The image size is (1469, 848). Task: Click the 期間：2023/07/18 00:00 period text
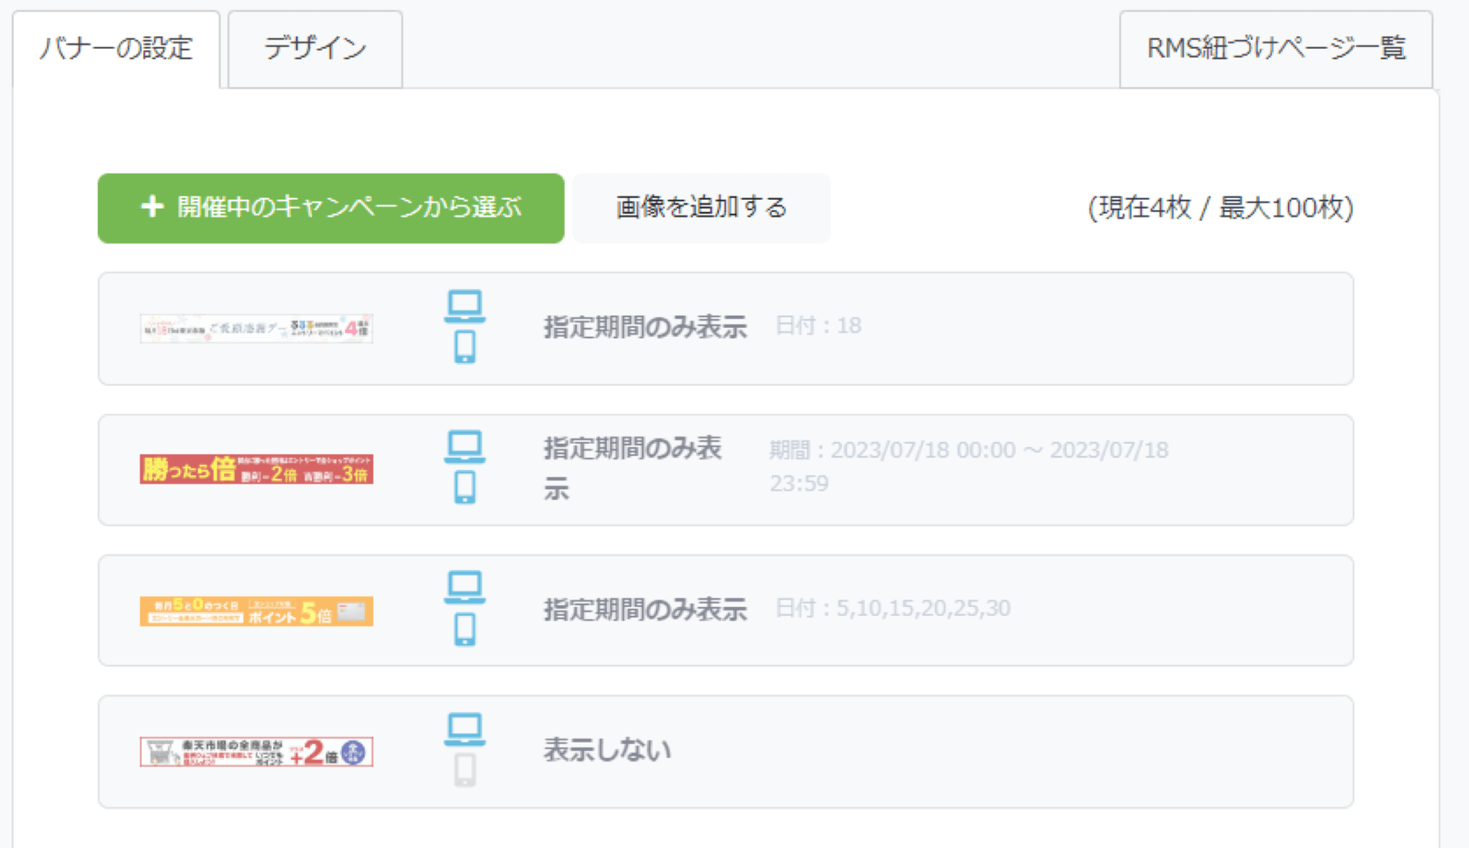[969, 466]
